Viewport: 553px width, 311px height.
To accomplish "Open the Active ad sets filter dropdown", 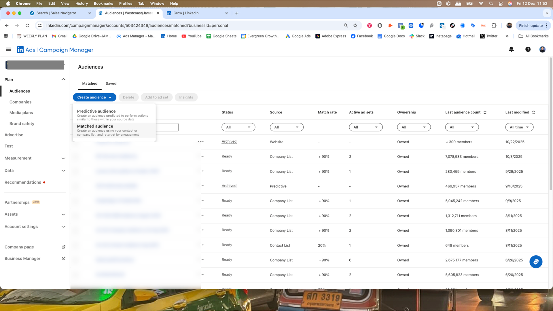I will click(x=366, y=127).
